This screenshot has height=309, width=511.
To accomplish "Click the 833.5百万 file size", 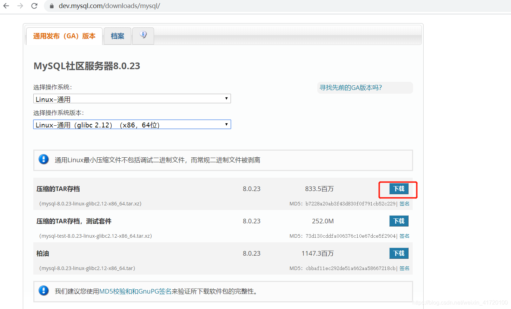I will [319, 189].
